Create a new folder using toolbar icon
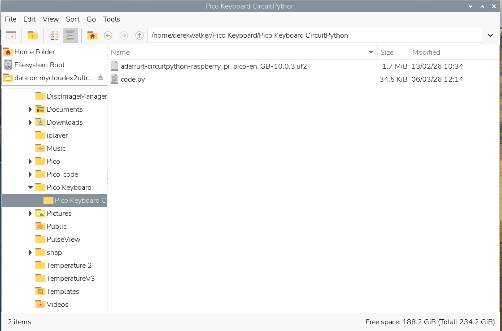The image size is (502, 331). coord(32,35)
